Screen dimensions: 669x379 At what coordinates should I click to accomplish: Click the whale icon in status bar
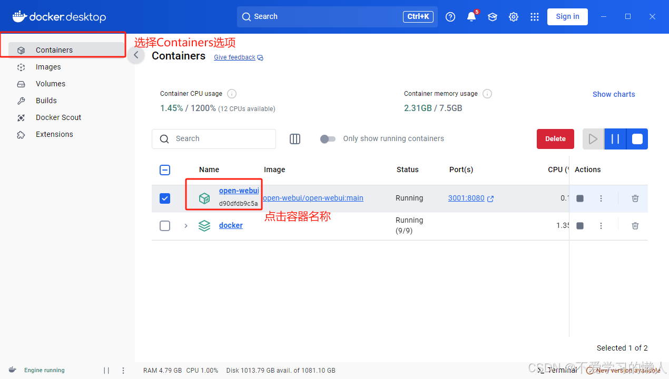pyautogui.click(x=13, y=370)
